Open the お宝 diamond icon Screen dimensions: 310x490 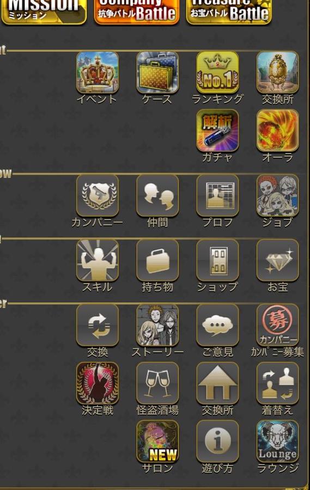(x=277, y=260)
